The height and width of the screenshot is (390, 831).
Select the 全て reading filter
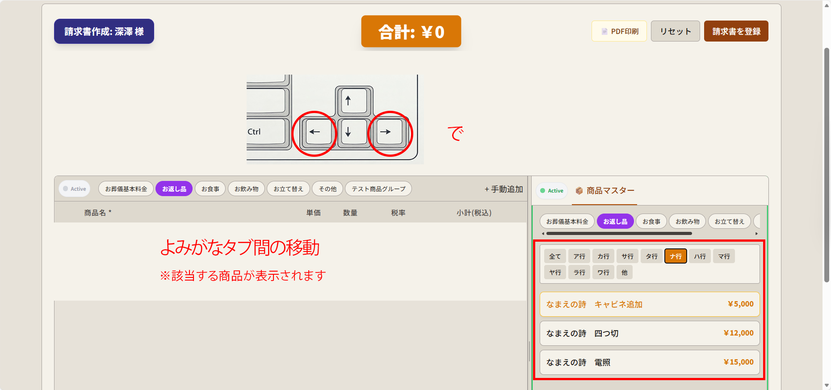555,256
